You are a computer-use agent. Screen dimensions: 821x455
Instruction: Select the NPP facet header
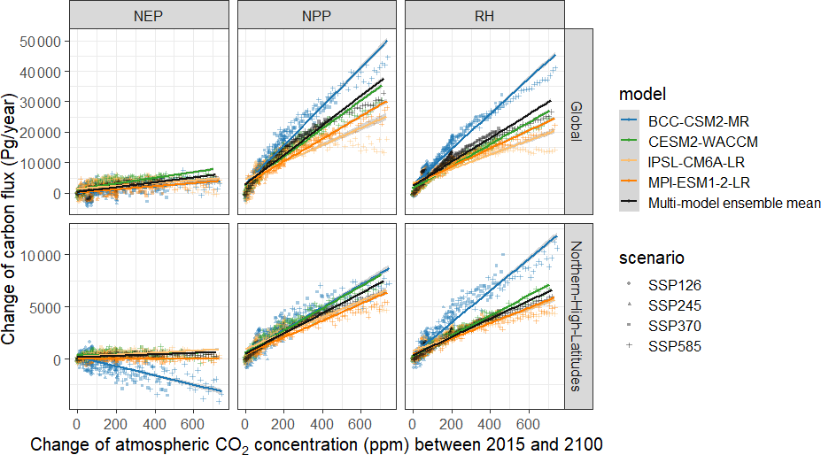314,14
